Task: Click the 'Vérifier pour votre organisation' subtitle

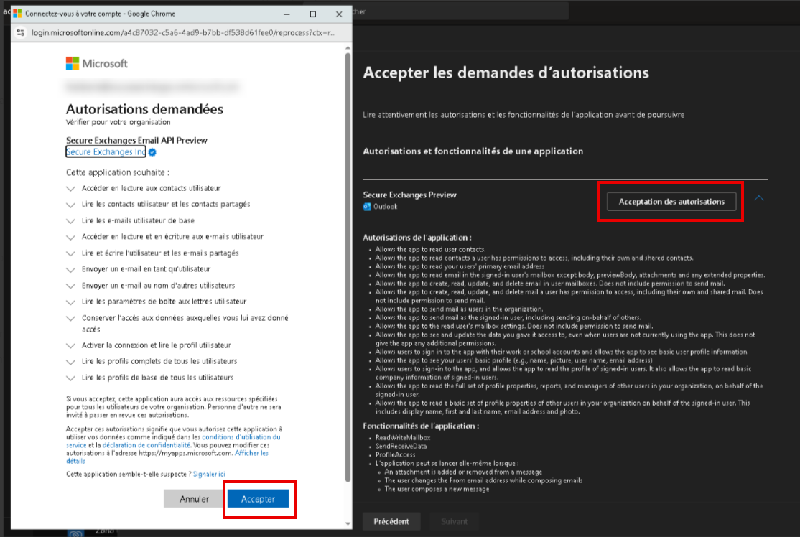Action: [118, 122]
